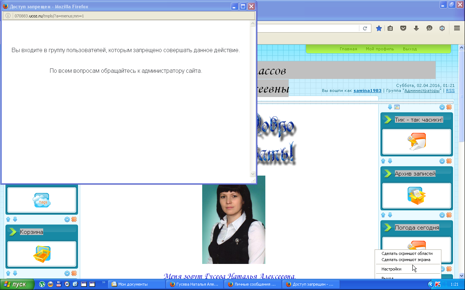465x290 pixels.
Task: Open the Мой профиль navigation link
Action: 380,49
